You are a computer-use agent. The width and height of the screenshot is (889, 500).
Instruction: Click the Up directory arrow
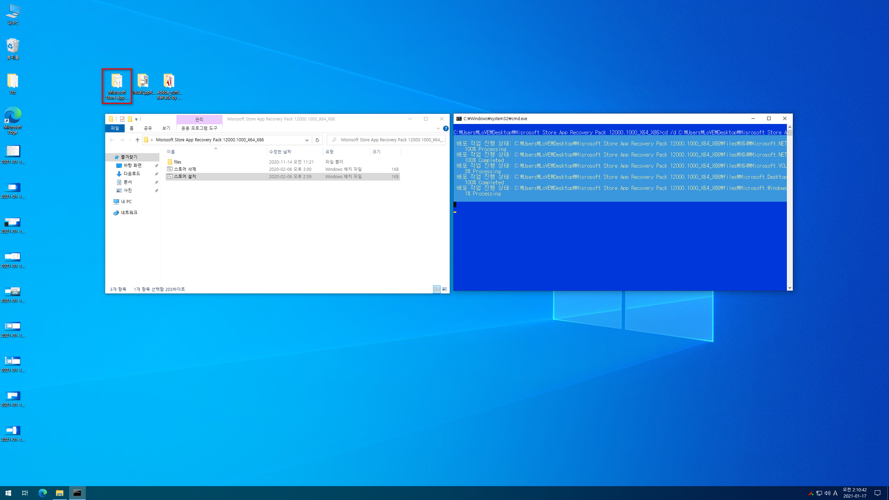pos(138,140)
